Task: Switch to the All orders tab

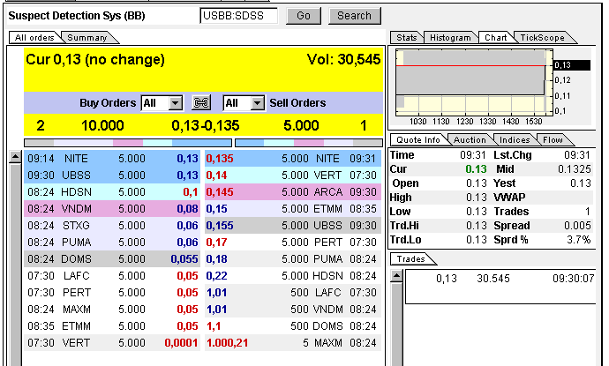Action: (34, 38)
